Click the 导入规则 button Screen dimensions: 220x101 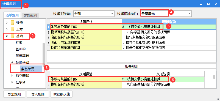pos(38,94)
